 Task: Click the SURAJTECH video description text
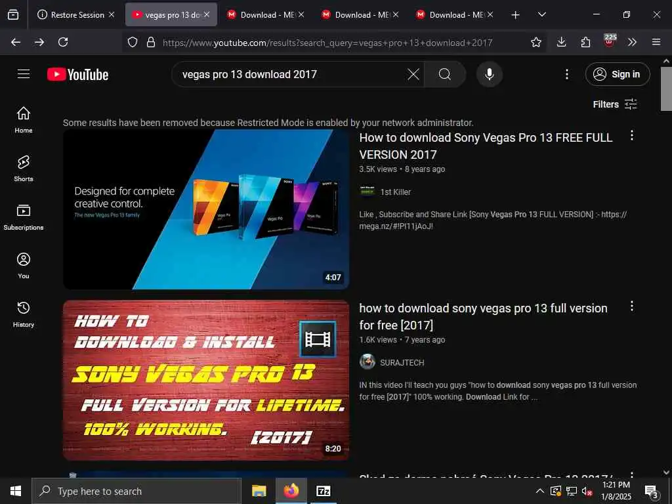[x=498, y=391]
